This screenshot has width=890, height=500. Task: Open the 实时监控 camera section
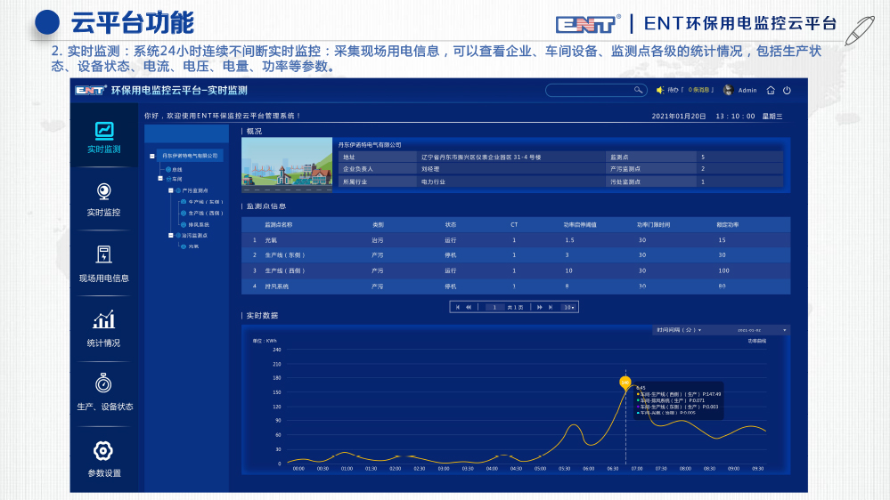103,200
